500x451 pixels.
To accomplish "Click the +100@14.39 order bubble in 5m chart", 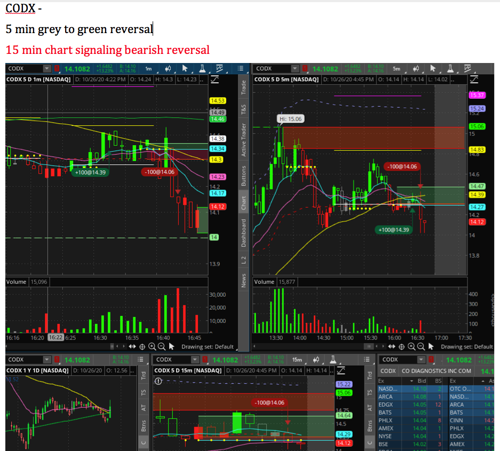I will (x=393, y=230).
